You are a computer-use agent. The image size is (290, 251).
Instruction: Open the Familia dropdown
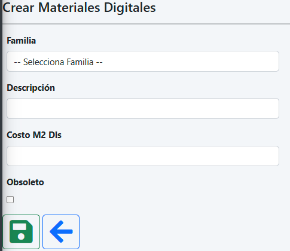pyautogui.click(x=143, y=62)
